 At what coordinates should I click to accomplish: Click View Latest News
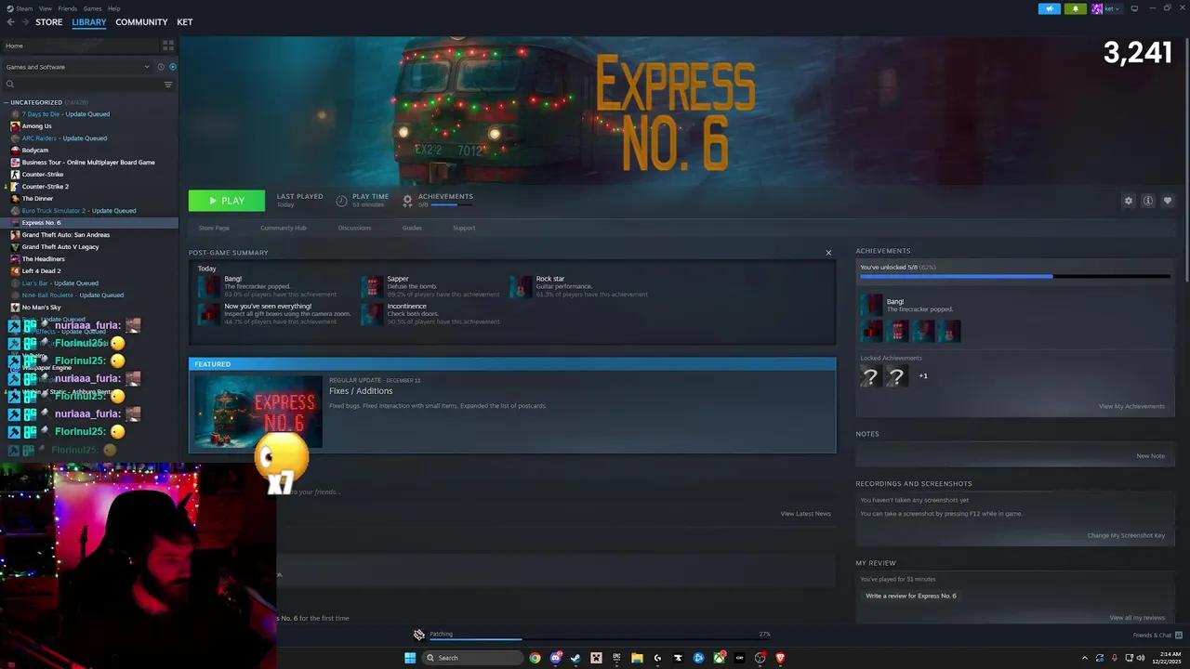805,514
